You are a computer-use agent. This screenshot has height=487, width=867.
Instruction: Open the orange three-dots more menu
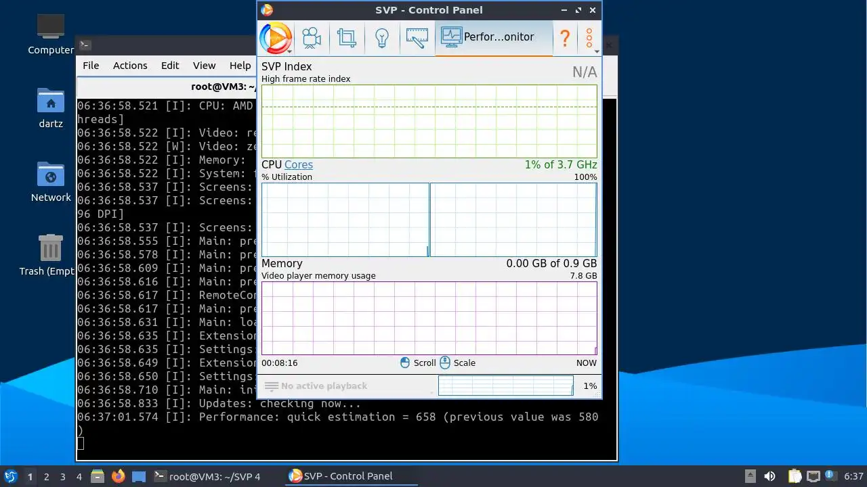(x=589, y=38)
